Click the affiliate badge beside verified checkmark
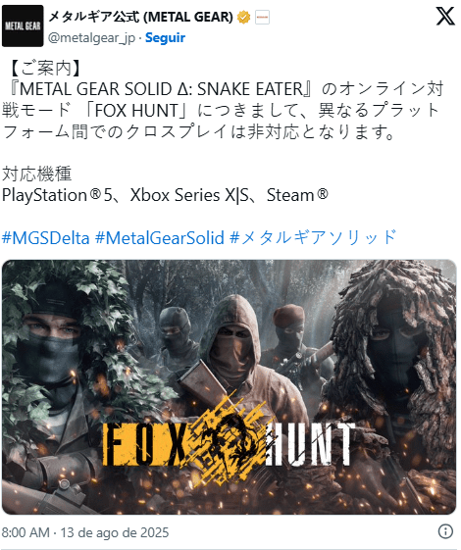 (x=262, y=17)
